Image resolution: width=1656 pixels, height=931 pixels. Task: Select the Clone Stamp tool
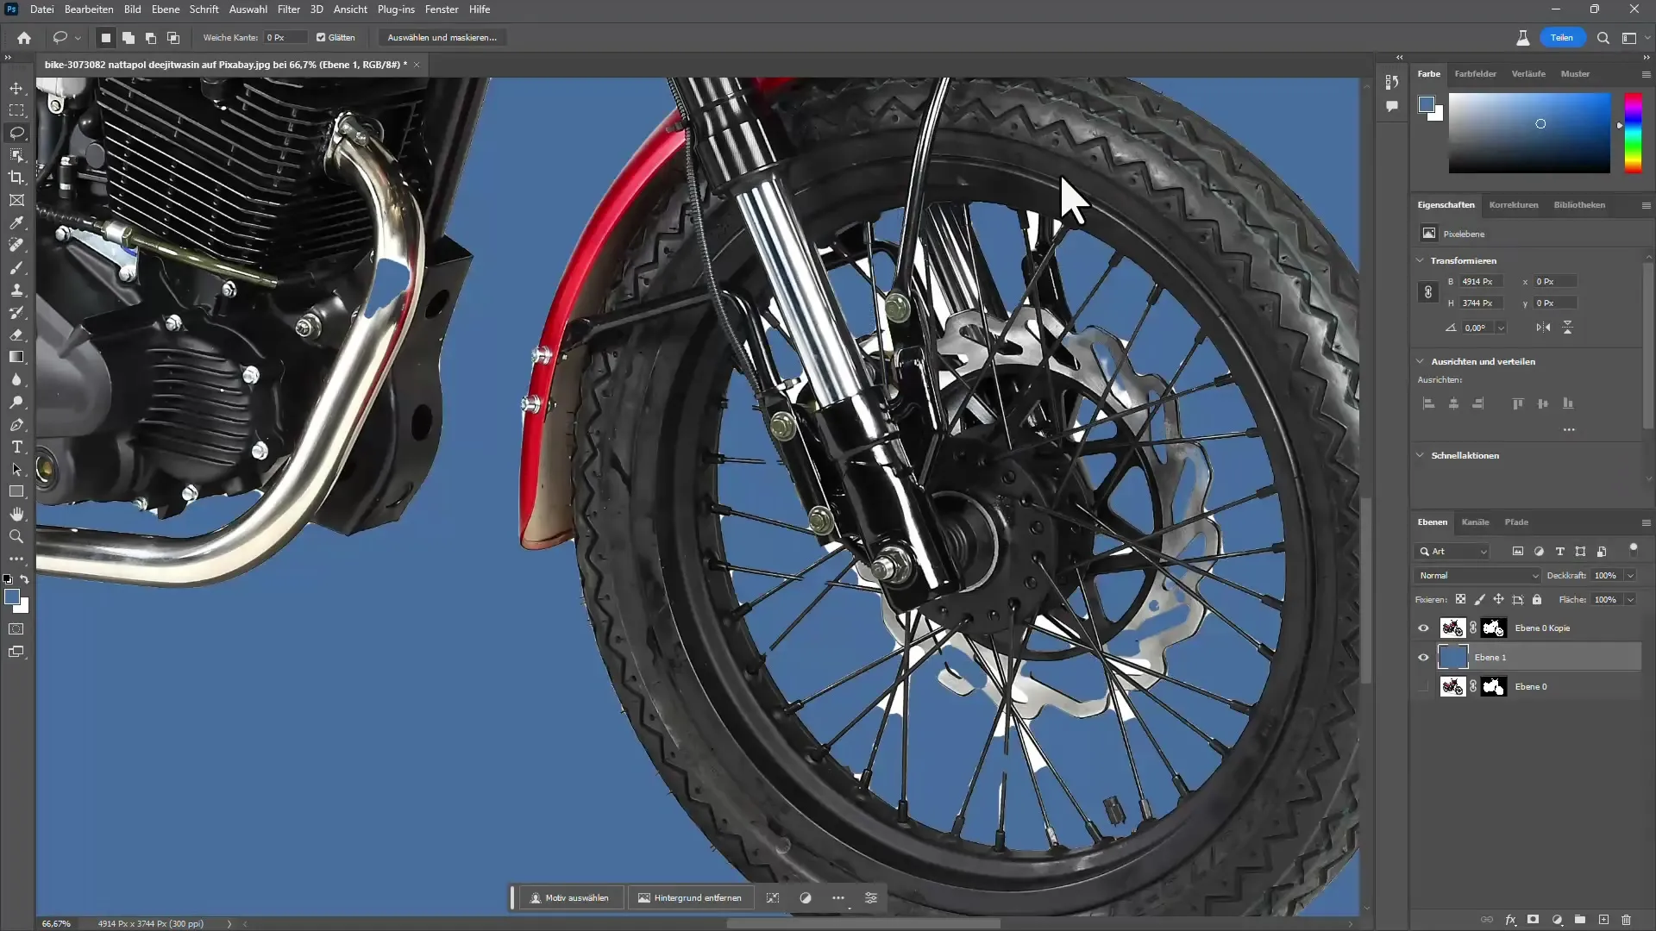tap(16, 290)
